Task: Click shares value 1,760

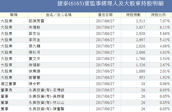Action: (140, 59)
